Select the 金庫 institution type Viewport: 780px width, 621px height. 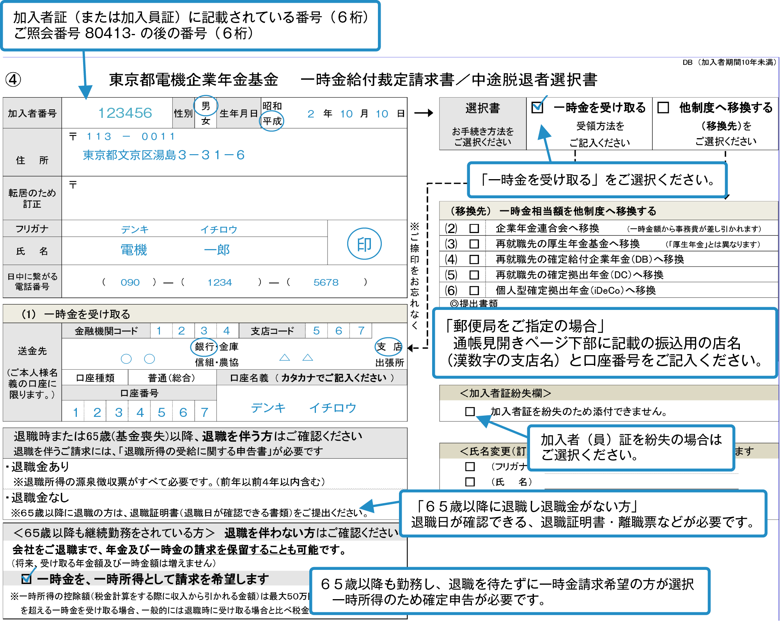(229, 347)
